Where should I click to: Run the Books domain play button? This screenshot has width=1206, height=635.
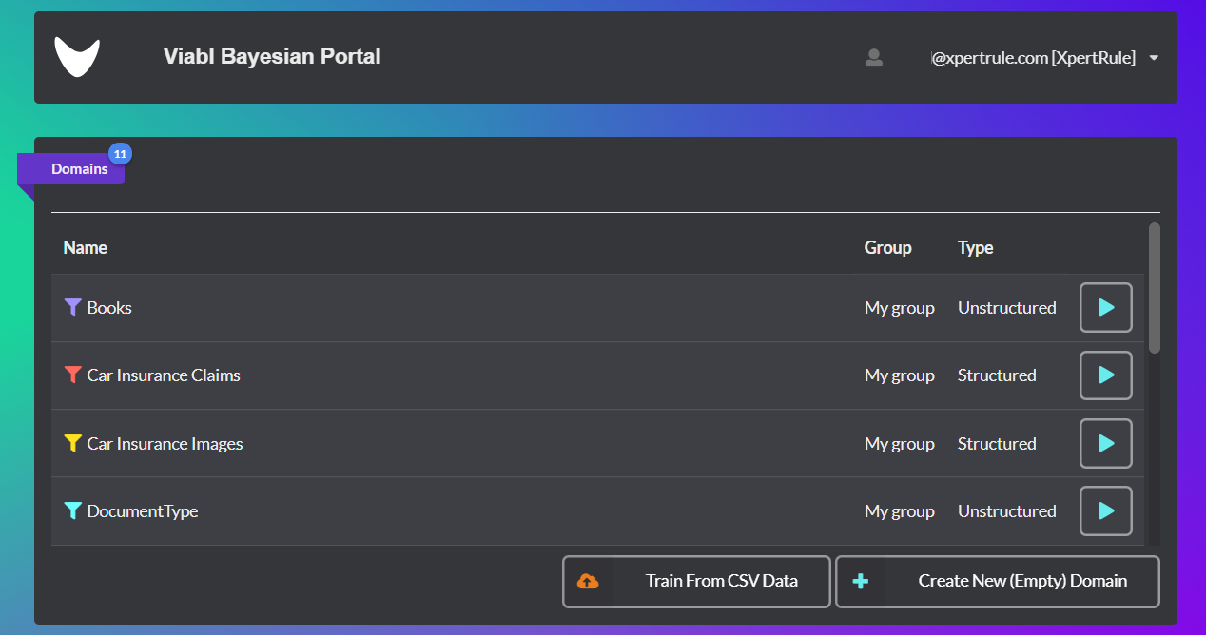tap(1105, 308)
